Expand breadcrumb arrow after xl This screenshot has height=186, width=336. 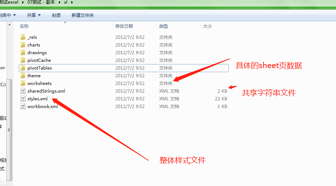[x=72, y=2]
